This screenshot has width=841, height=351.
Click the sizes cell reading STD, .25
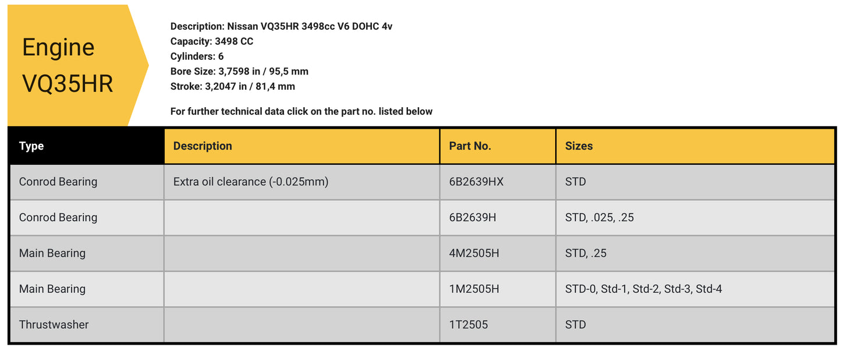click(585, 253)
